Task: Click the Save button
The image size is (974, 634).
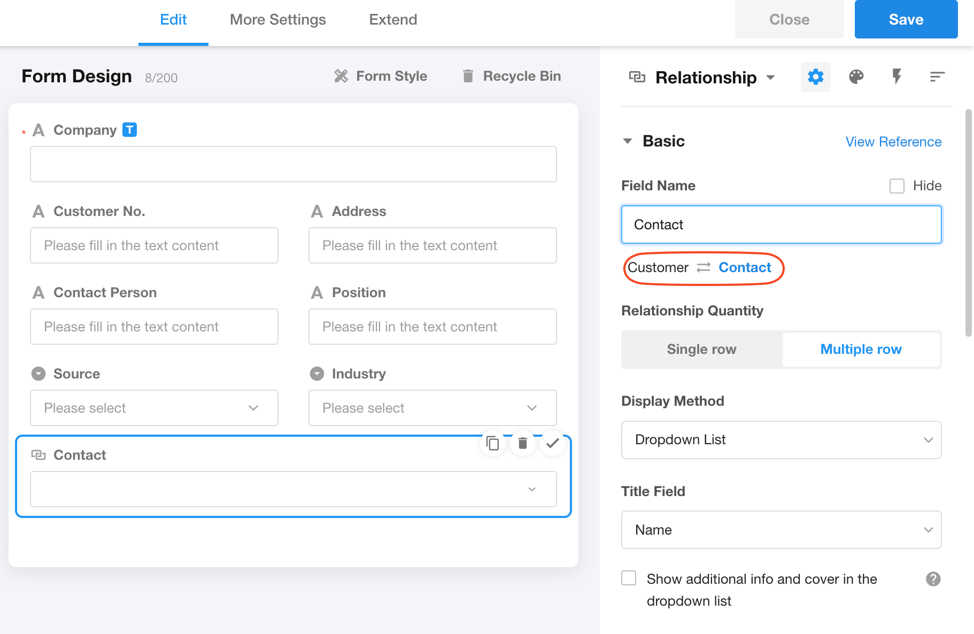Action: tap(906, 20)
